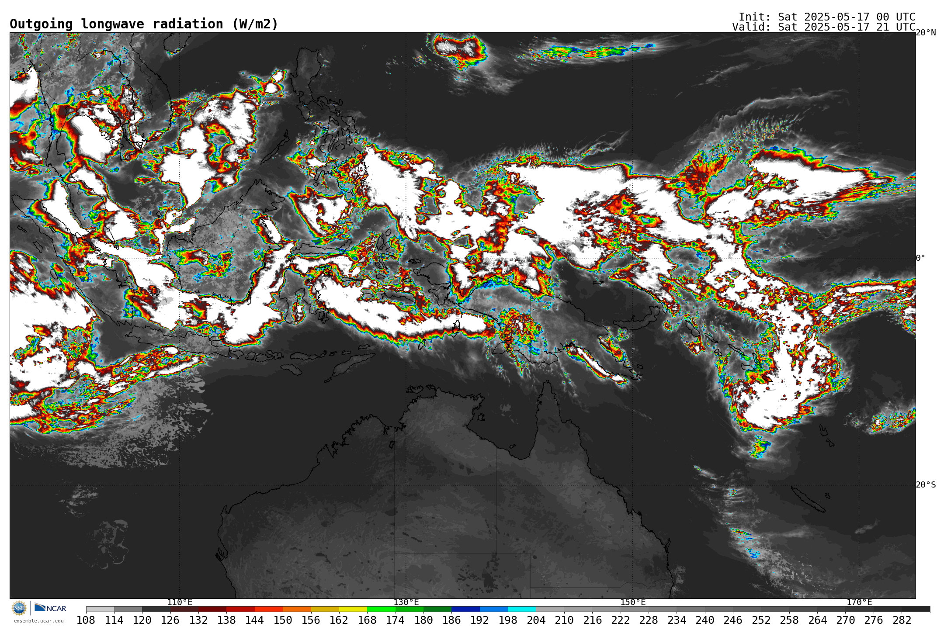Select the bright green 168–174 colorbar swatch
Viewport: 944px width, 626px height.
click(381, 609)
